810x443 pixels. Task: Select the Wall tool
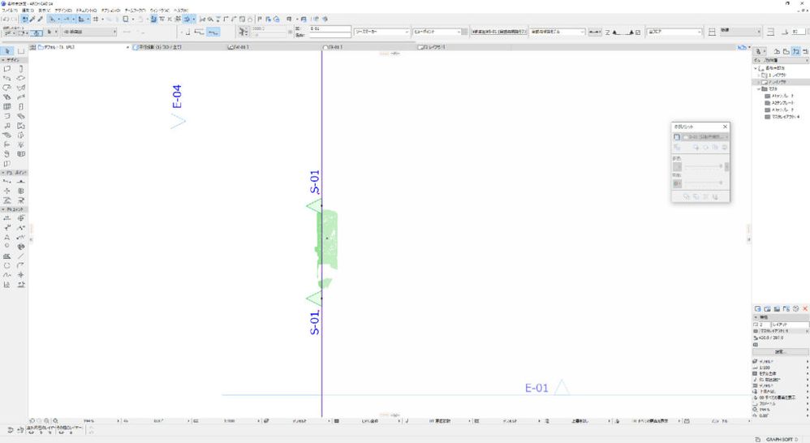coord(7,69)
